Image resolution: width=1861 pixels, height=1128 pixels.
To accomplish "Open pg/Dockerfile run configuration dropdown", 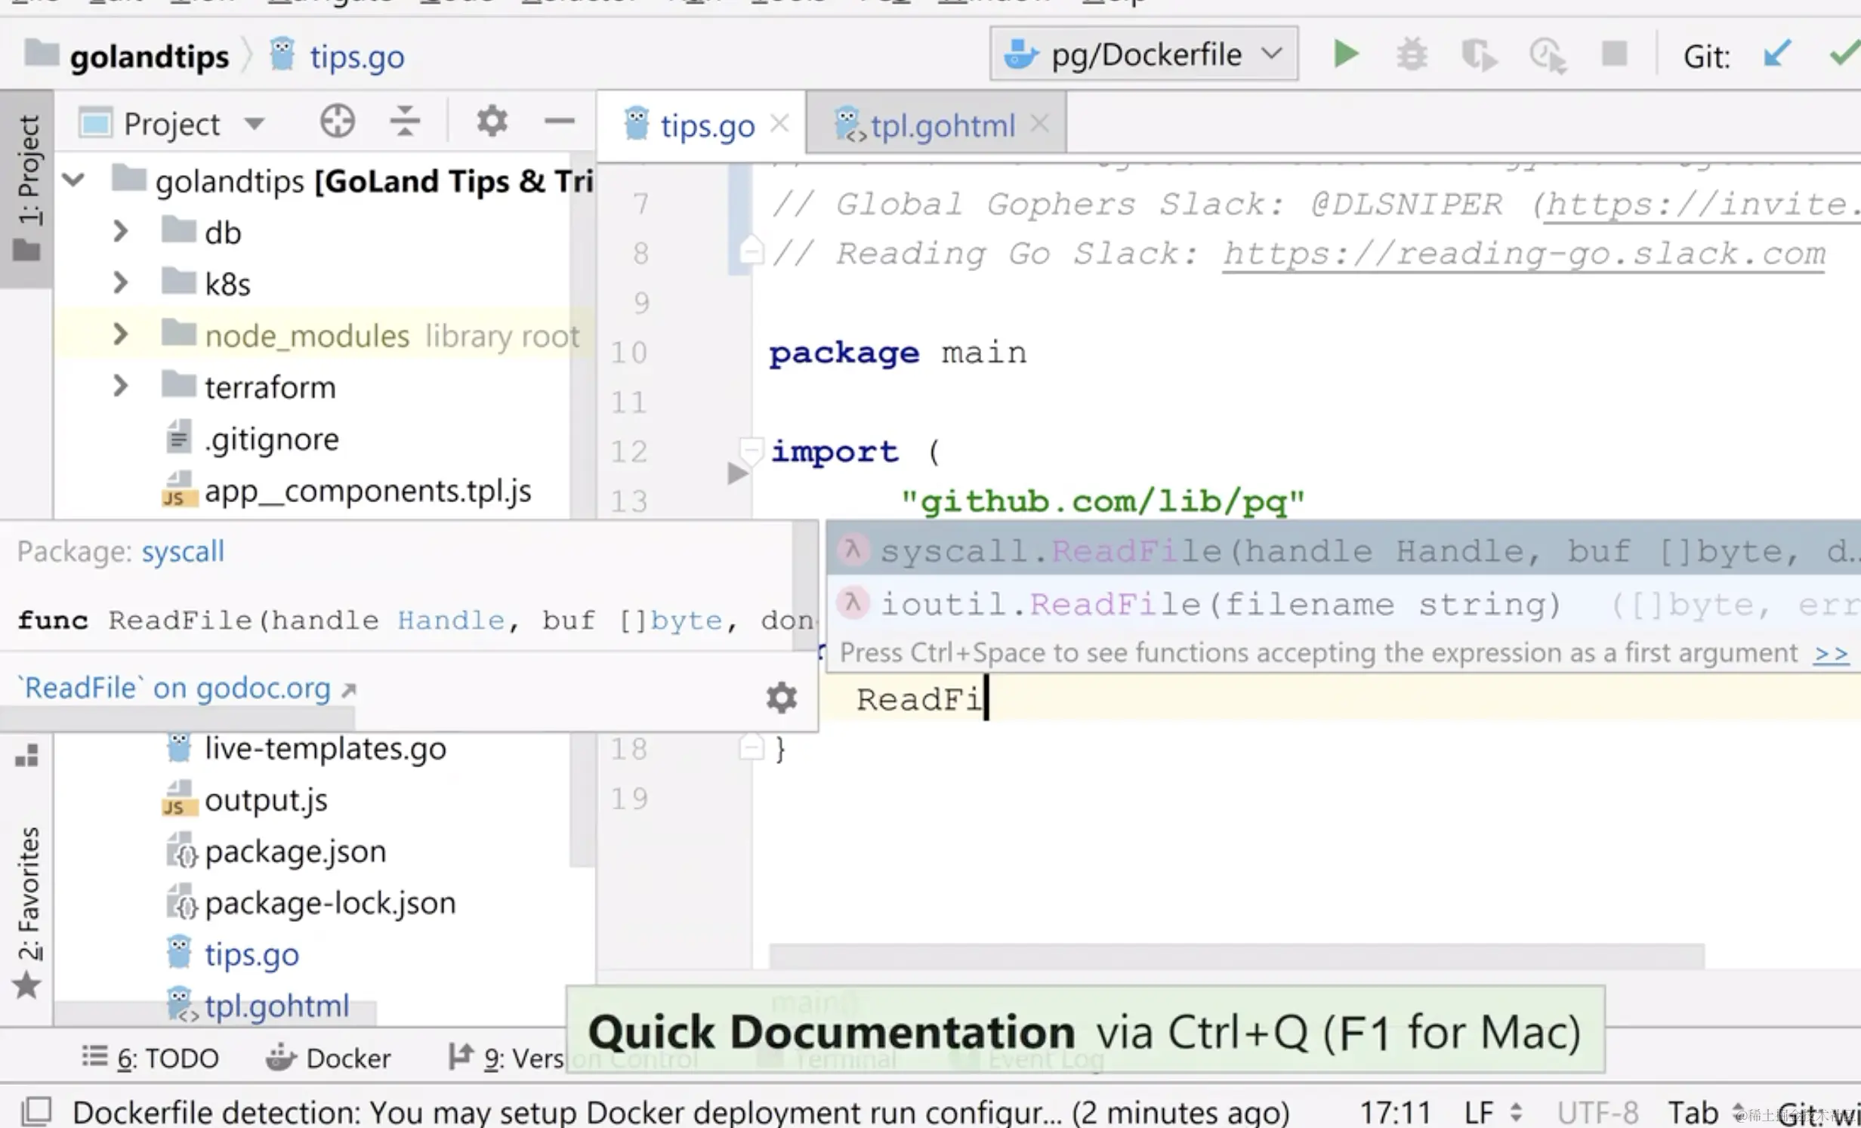I will coord(1143,54).
